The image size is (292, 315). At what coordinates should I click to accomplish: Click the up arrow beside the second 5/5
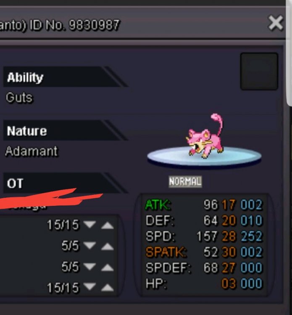tap(107, 268)
